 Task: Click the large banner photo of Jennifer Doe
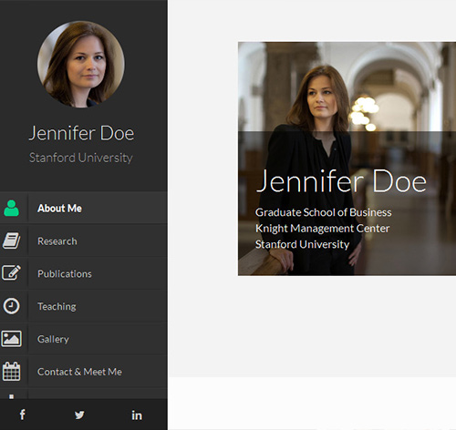coord(347,159)
